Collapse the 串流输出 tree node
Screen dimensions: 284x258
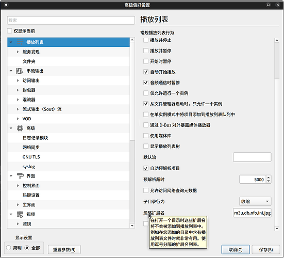(11, 71)
